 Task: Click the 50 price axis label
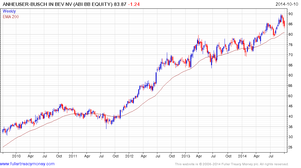pos(290,96)
